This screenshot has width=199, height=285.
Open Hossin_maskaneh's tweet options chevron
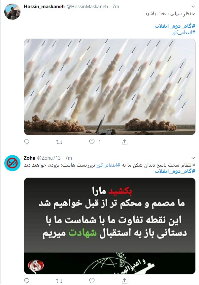193,7
